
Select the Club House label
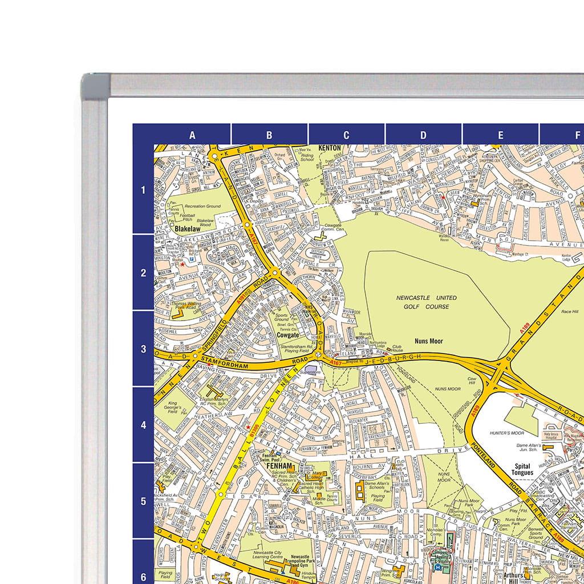(396, 348)
